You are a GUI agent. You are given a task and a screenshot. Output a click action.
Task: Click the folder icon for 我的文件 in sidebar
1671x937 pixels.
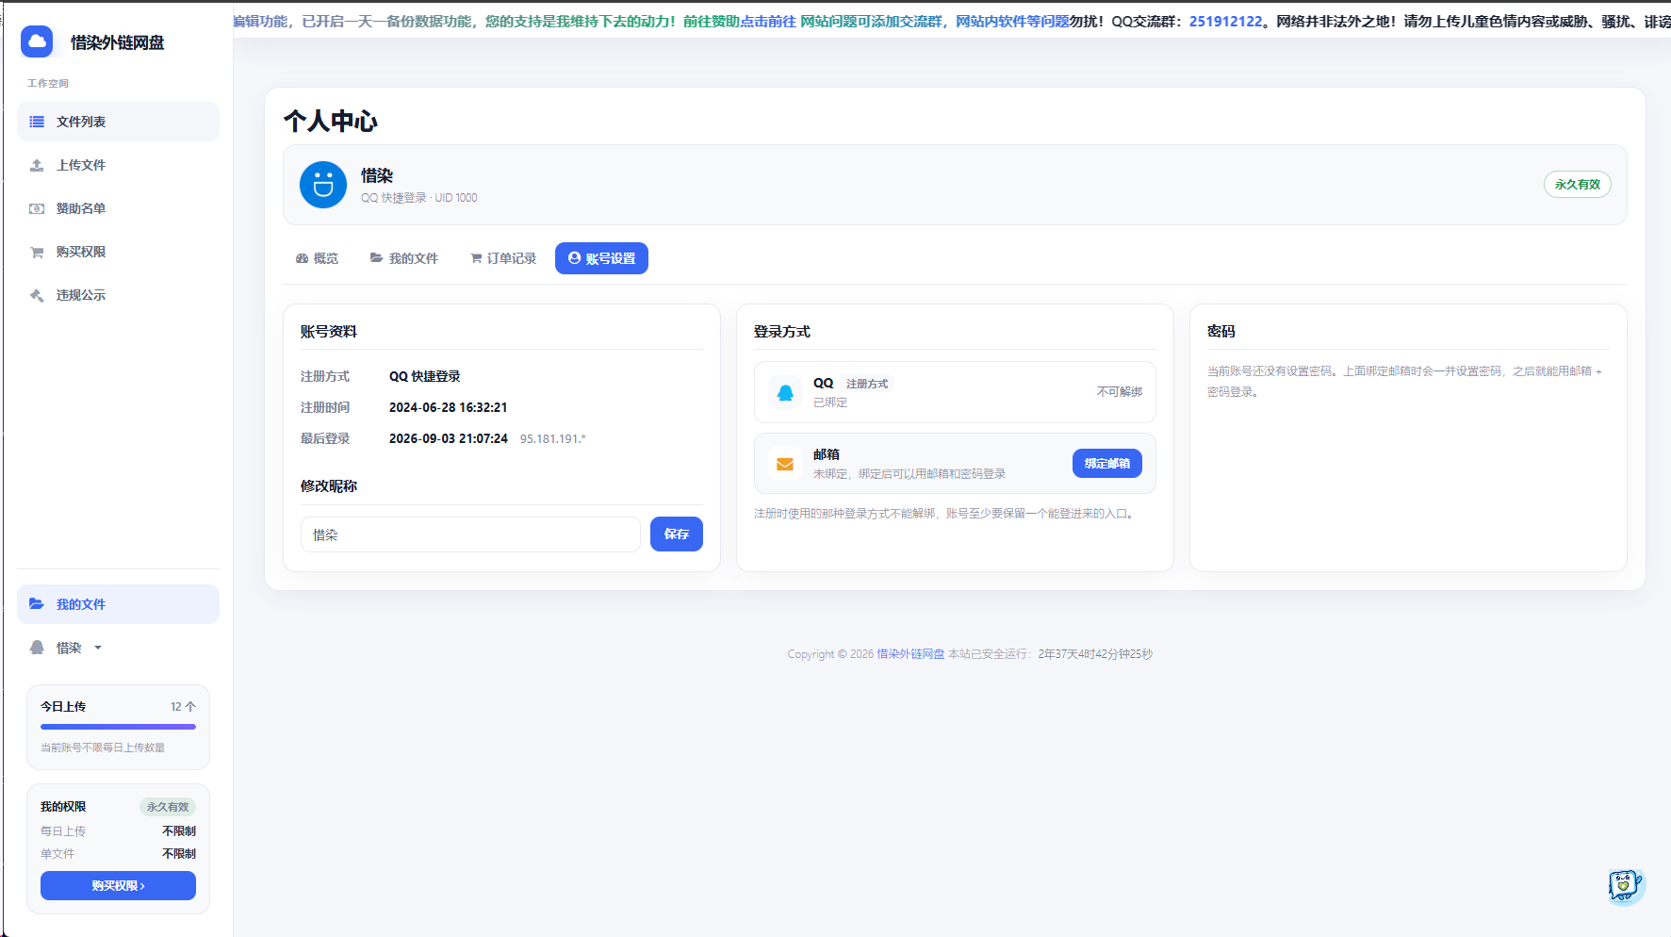coord(37,604)
